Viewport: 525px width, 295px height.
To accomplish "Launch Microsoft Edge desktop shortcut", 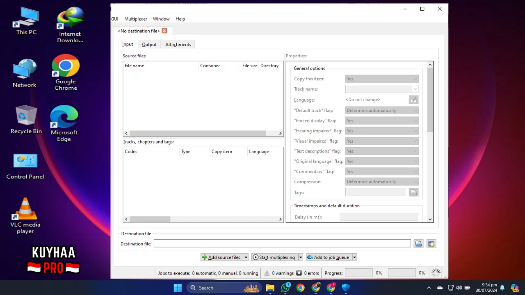I will [x=64, y=123].
